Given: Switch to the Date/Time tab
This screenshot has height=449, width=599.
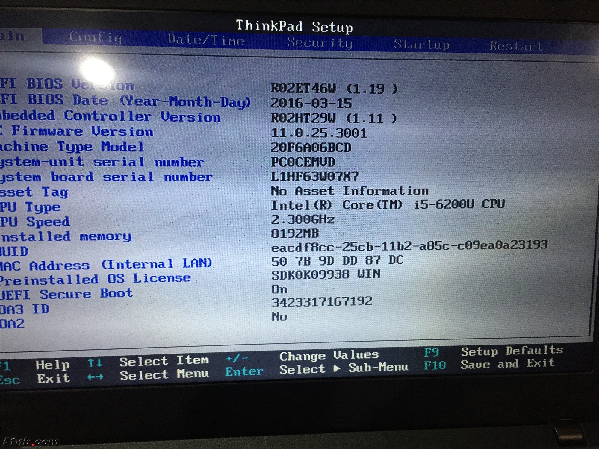Looking at the screenshot, I should point(206,40).
